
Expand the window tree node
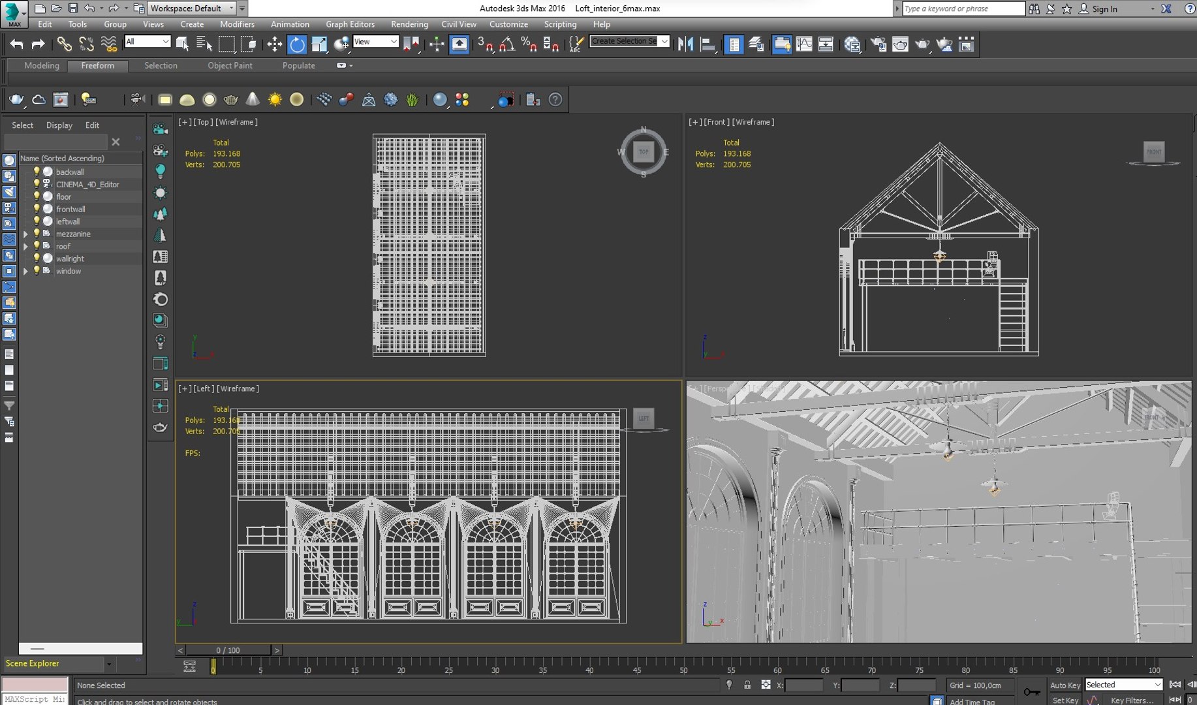(x=25, y=271)
